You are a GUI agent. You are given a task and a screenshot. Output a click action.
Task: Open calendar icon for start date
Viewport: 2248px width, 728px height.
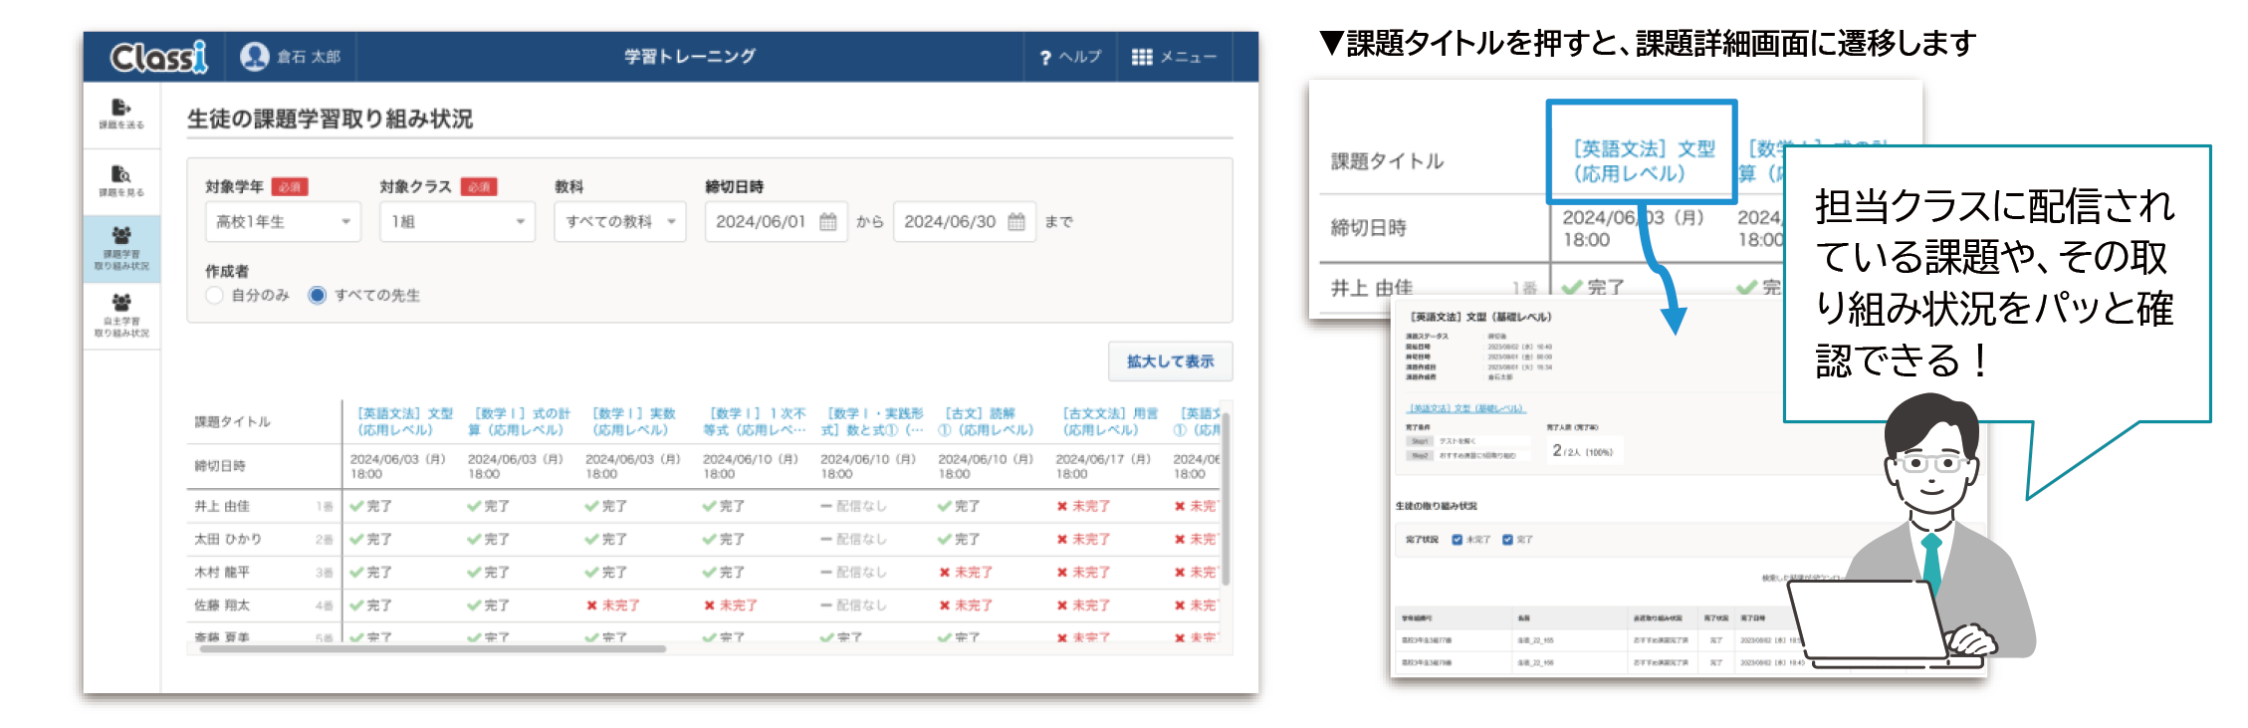click(827, 221)
